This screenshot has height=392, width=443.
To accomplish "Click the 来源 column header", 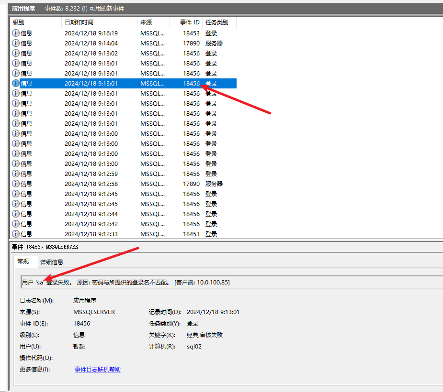I will click(x=153, y=22).
